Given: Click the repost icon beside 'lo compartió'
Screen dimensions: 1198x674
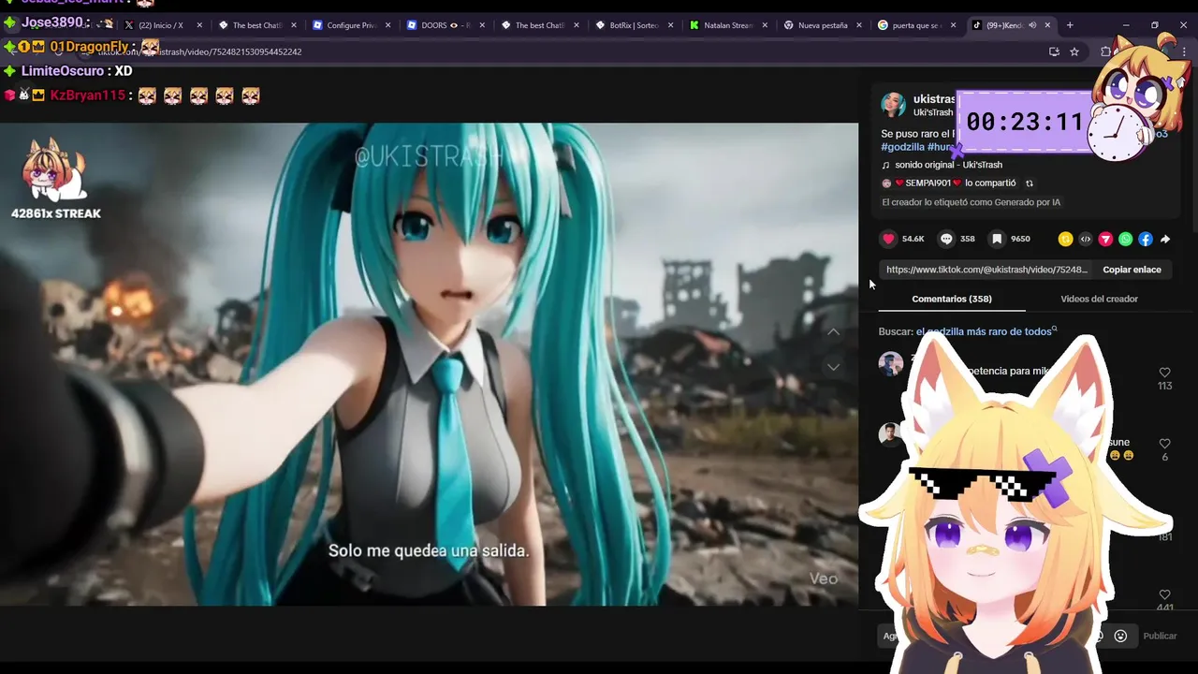Looking at the screenshot, I should pyautogui.click(x=1030, y=183).
